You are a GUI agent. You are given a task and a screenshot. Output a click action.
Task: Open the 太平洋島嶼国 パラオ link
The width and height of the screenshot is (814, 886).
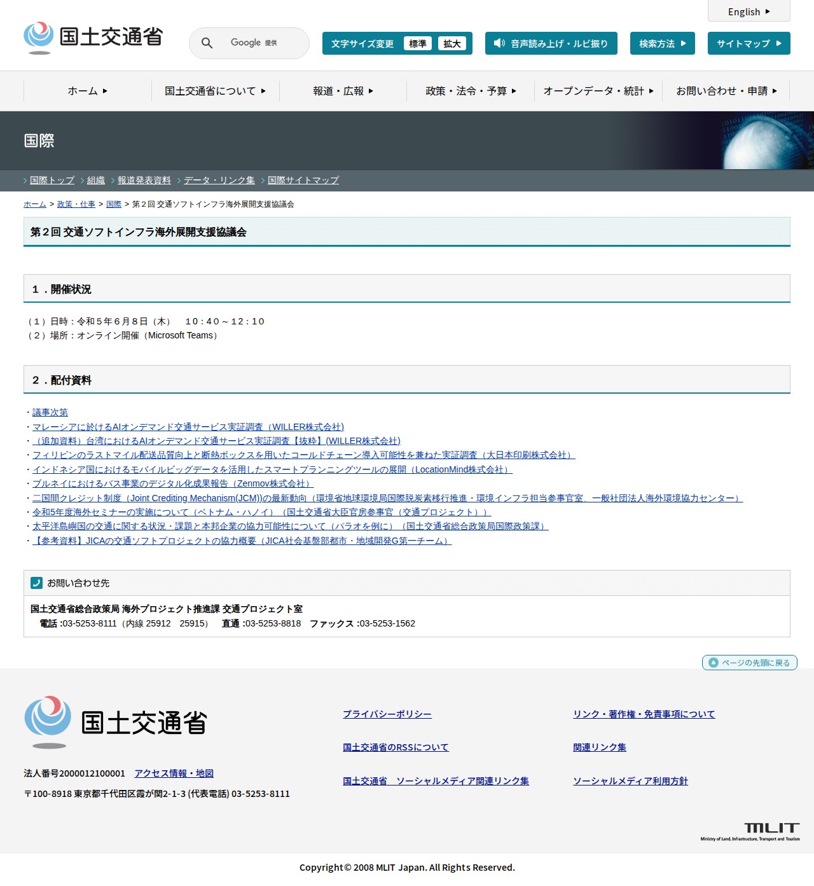pyautogui.click(x=291, y=526)
